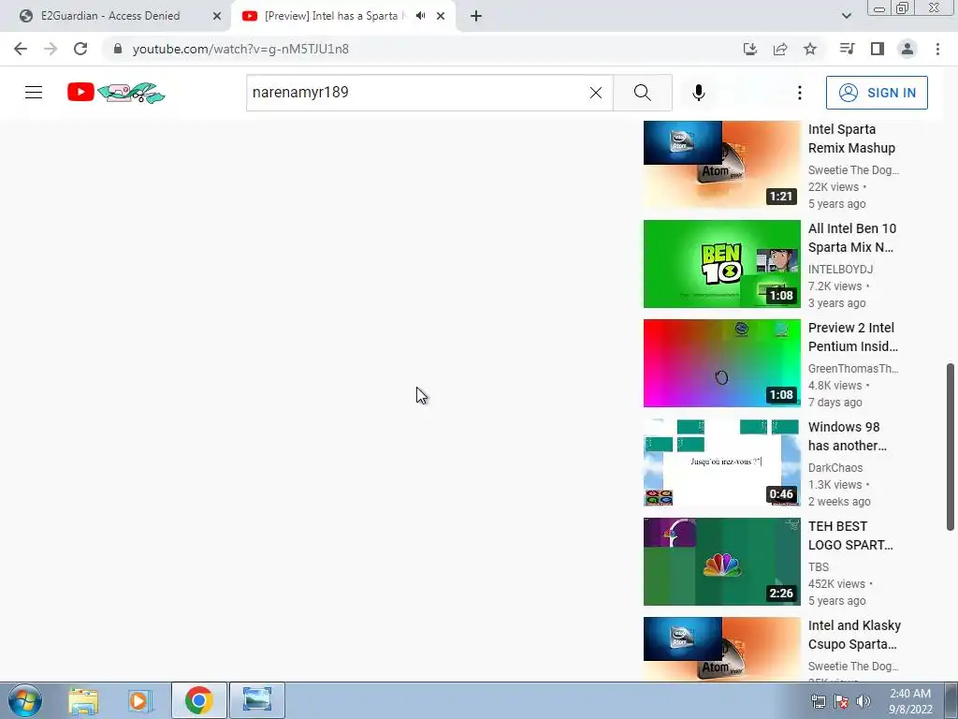The width and height of the screenshot is (958, 719).
Task: Visit TBS channel name
Action: 818,566
